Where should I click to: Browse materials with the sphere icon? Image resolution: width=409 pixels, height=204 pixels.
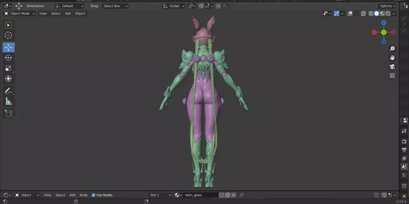(x=178, y=195)
